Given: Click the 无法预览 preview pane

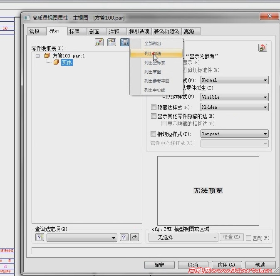Looking at the screenshot, I should tap(208, 191).
